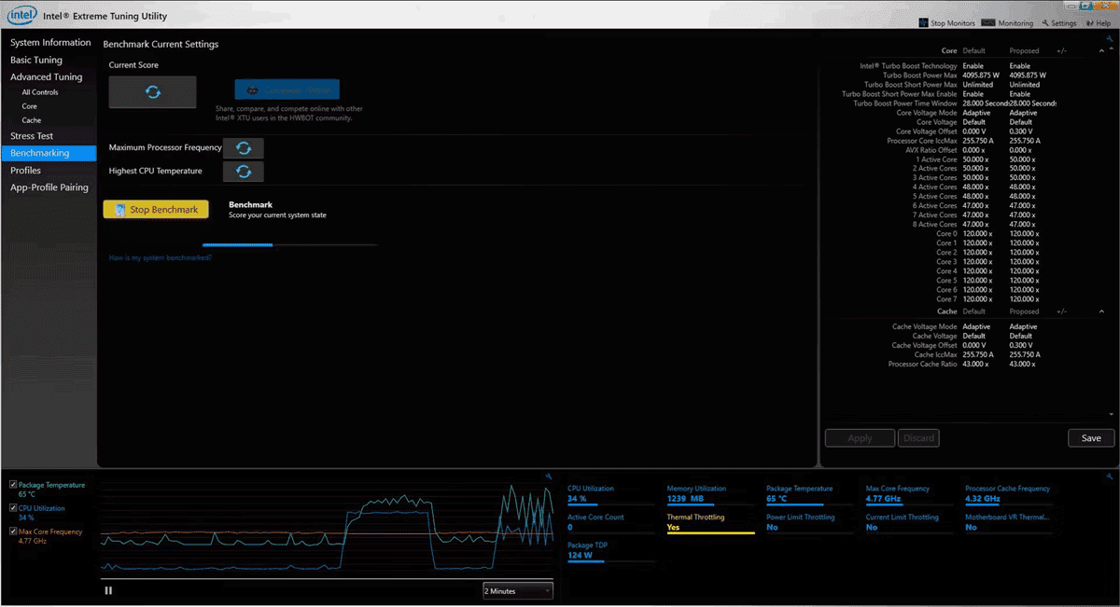Open the 'How is my system benchmarked?' link
The height and width of the screenshot is (607, 1120).
pyautogui.click(x=160, y=257)
